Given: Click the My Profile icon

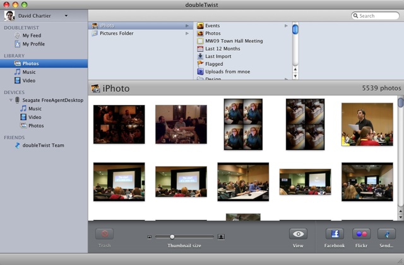Looking at the screenshot, I should [x=17, y=44].
